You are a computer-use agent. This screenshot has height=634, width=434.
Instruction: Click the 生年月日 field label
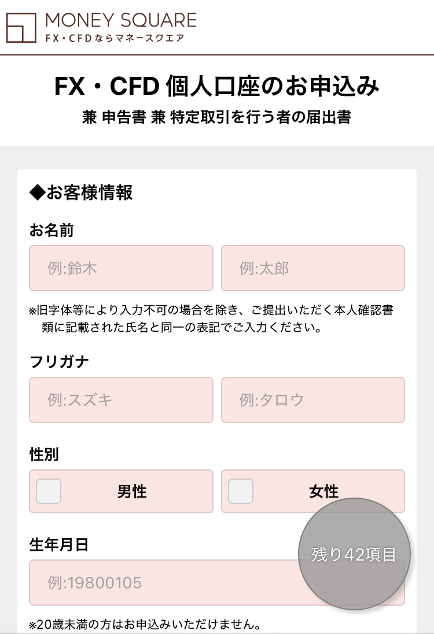point(59,544)
